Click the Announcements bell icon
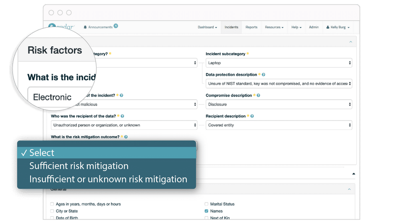The width and height of the screenshot is (403, 224). [85, 27]
